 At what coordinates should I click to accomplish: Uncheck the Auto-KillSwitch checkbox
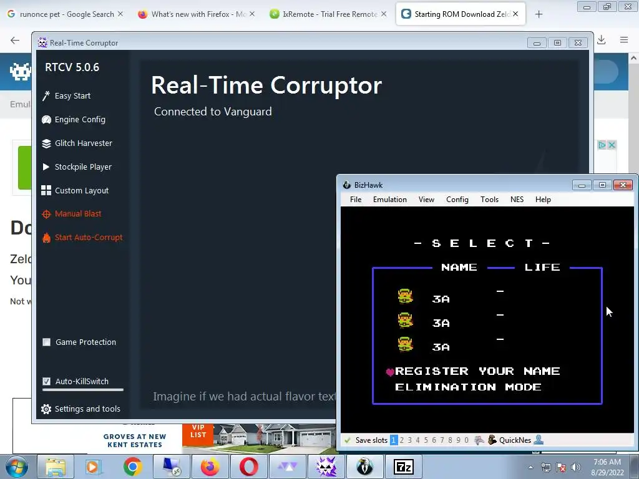coord(46,382)
